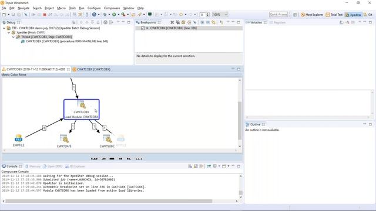
Task: Collapse the Xpediter Host CW01 tree node
Action: (9, 33)
